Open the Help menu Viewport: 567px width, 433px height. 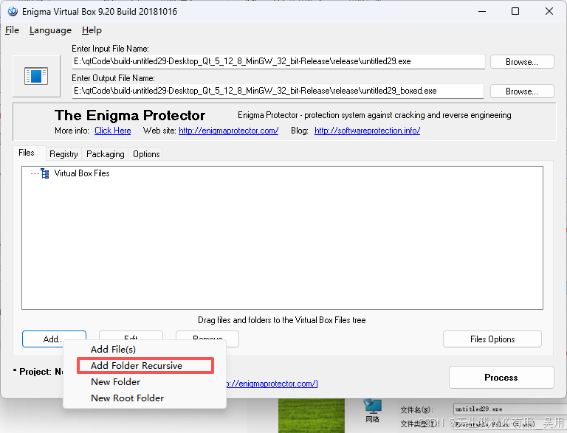(92, 30)
